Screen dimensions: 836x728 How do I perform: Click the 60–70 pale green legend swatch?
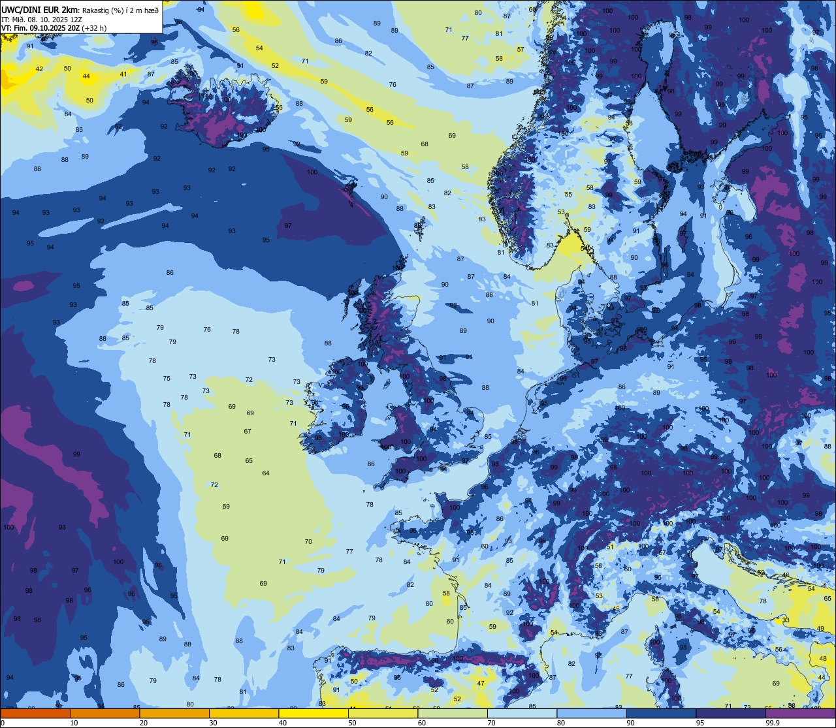click(453, 714)
